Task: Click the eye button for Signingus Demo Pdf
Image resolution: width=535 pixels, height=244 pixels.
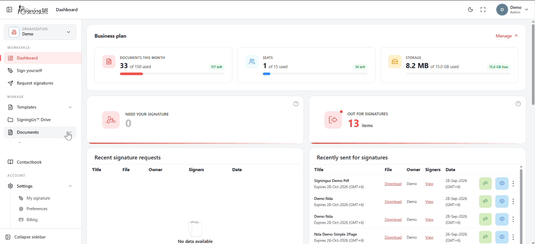Action: [502, 183]
